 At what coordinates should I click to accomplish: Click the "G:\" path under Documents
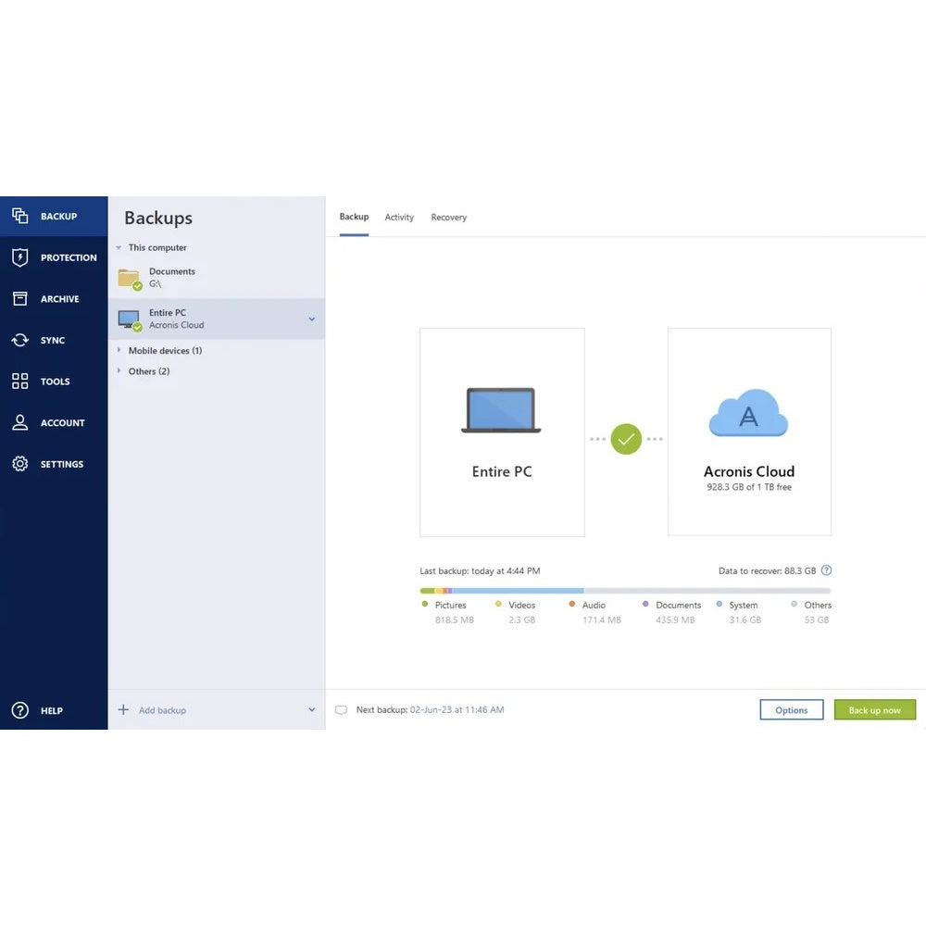[155, 283]
